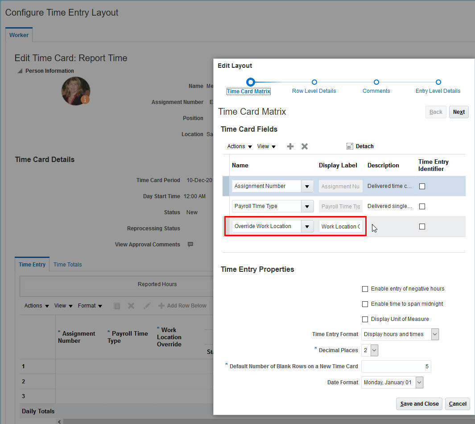Click the Save and Close button

[418, 404]
